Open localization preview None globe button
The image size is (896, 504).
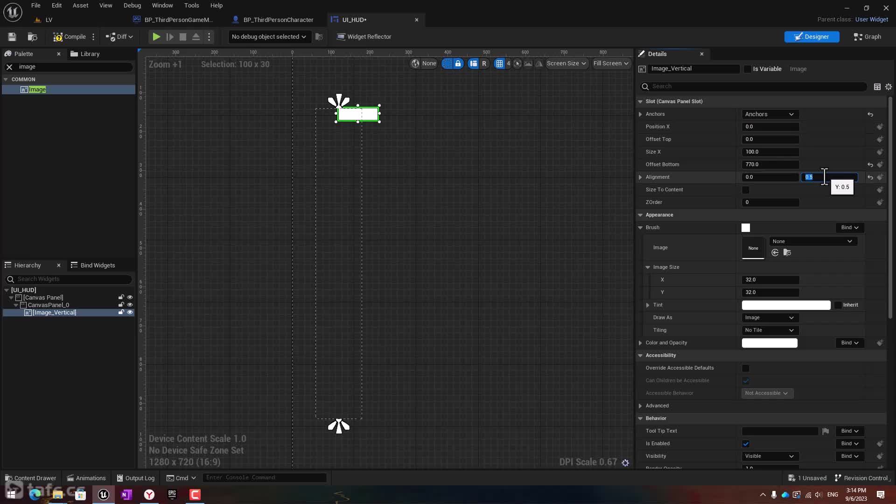pyautogui.click(x=424, y=63)
